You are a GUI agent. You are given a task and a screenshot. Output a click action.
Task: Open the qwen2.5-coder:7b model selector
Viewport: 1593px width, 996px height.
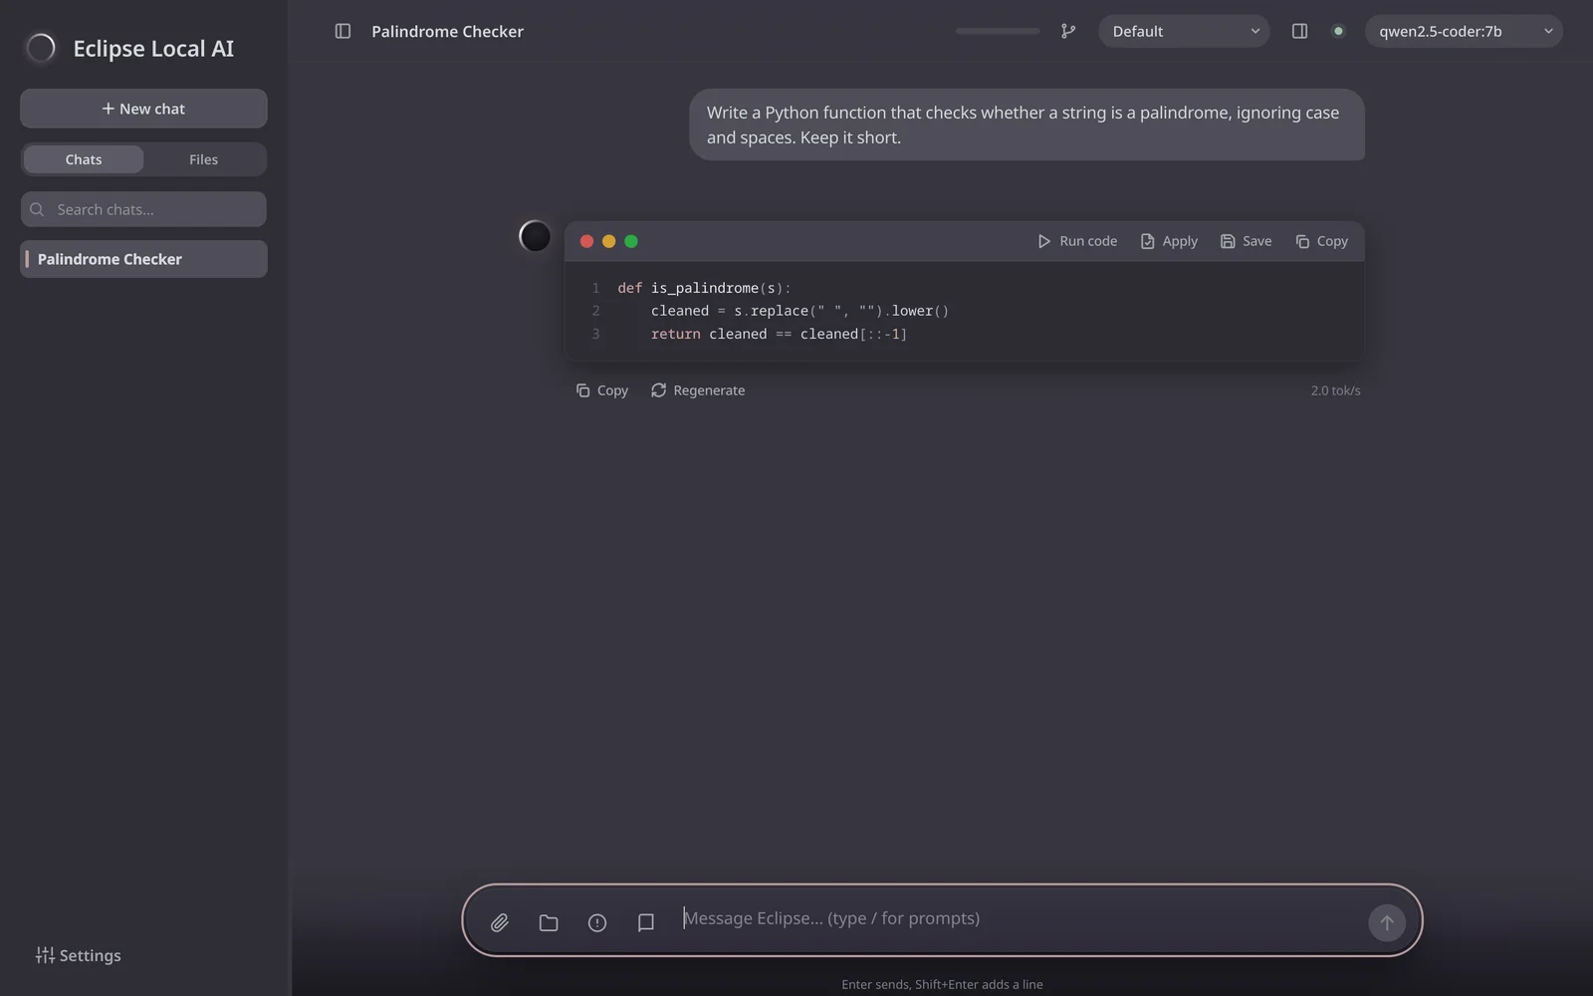tap(1464, 31)
